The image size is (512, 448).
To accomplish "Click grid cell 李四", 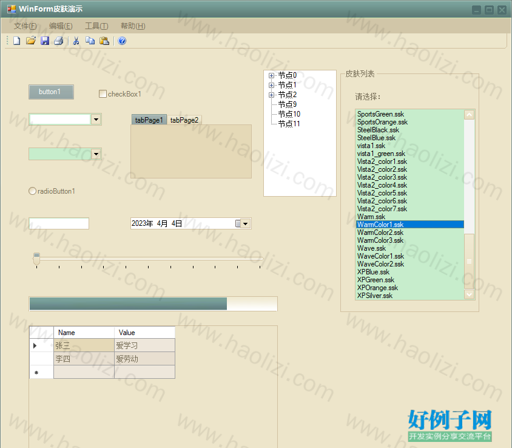I will point(84,359).
